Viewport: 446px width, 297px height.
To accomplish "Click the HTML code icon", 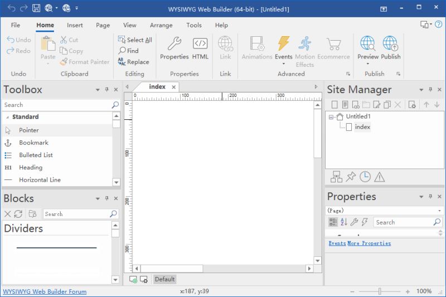I will [x=200, y=48].
